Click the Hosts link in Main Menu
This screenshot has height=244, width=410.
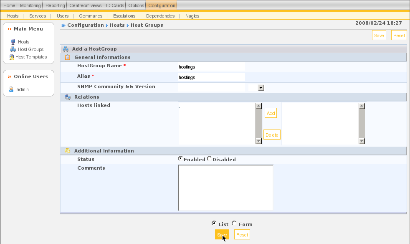coord(23,42)
